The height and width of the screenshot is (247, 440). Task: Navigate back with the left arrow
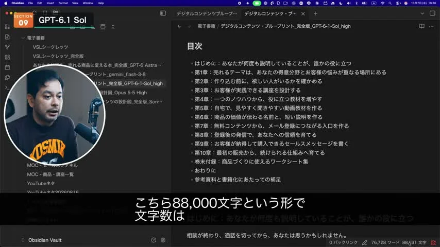[x=179, y=26]
